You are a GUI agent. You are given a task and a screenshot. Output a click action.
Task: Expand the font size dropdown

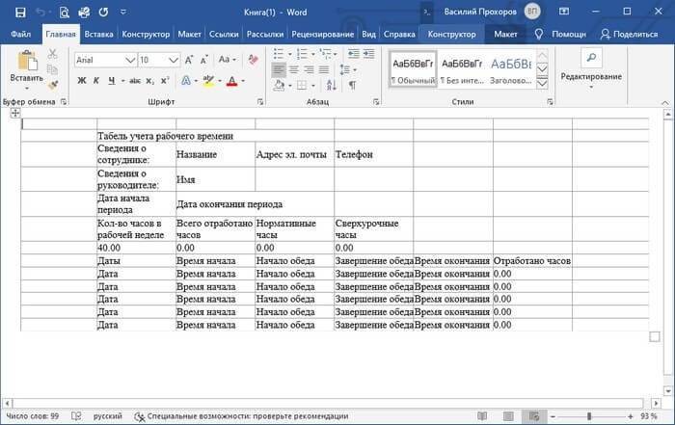point(172,60)
